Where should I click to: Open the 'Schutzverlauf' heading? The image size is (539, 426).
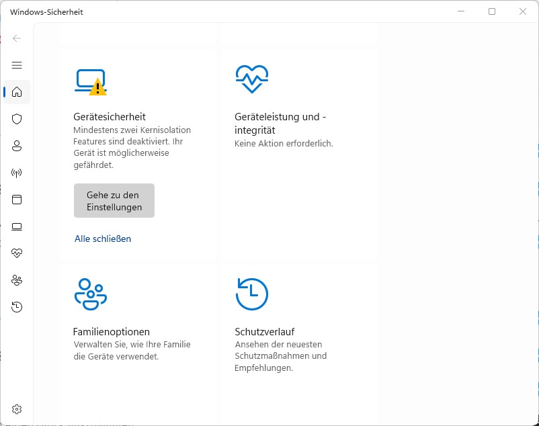[264, 332]
